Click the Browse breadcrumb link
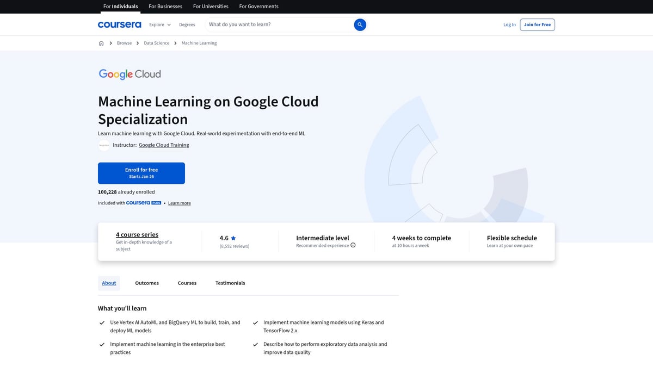Viewport: 653px width, 367px height. [x=124, y=43]
